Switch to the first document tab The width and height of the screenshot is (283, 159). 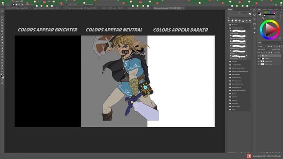pyautogui.click(x=18, y=8)
